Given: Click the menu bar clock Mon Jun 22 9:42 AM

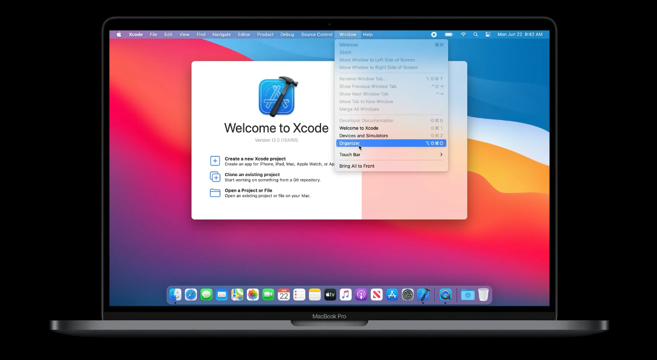Looking at the screenshot, I should coord(520,34).
